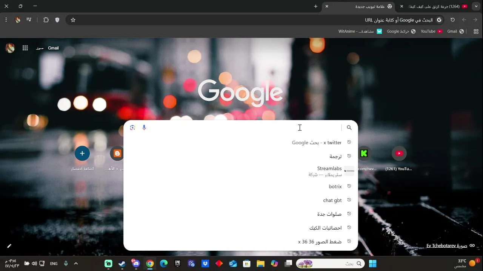Click the shield extension icon in toolbar

tap(57, 20)
